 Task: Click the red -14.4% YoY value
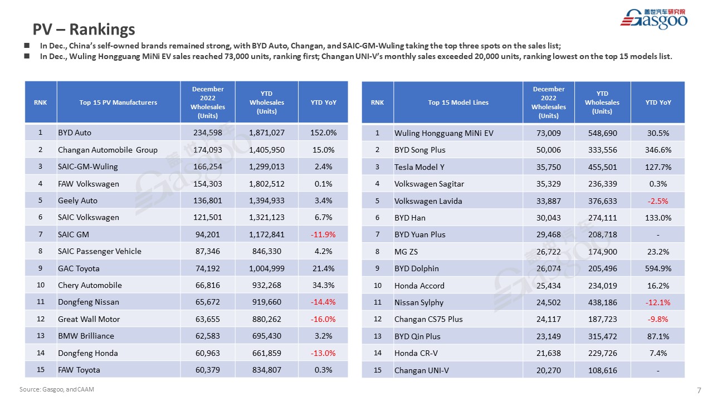coord(323,302)
